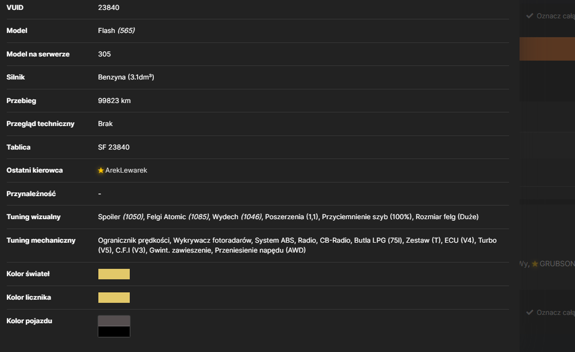The width and height of the screenshot is (575, 352).
Task: Click the Ostatni kierowca label
Action: 34,170
